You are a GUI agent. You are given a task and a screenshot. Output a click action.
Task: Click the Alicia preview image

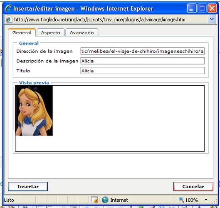click(x=34, y=111)
